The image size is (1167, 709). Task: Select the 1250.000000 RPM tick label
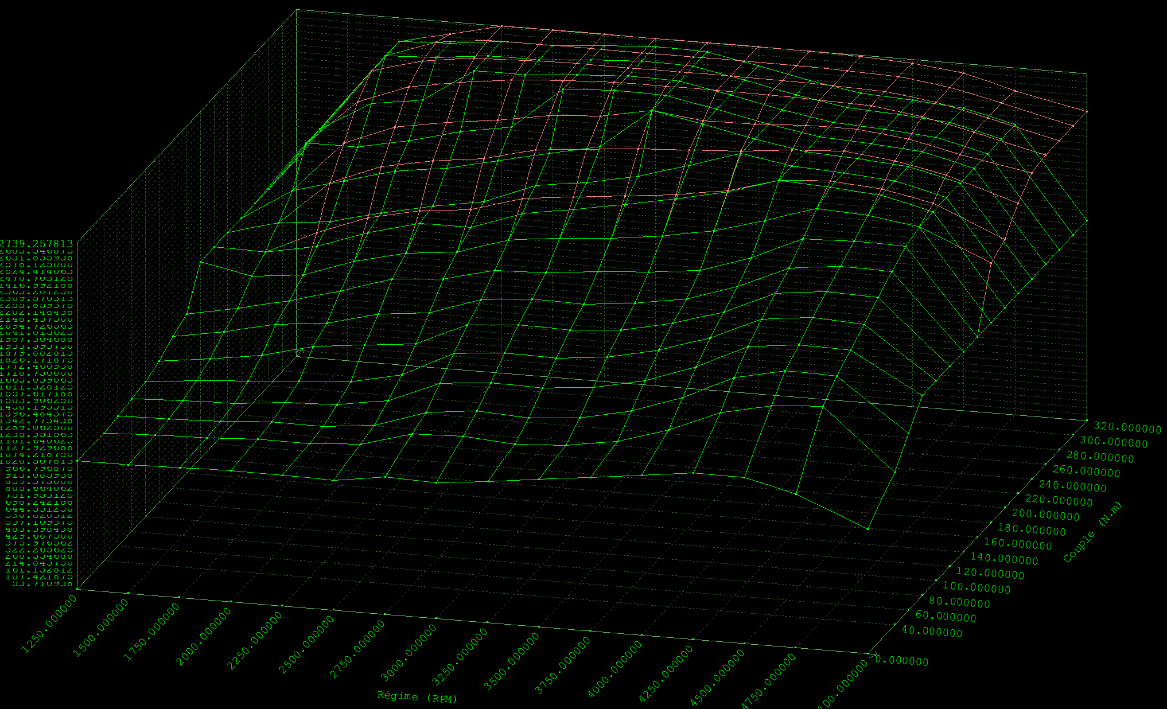[48, 624]
